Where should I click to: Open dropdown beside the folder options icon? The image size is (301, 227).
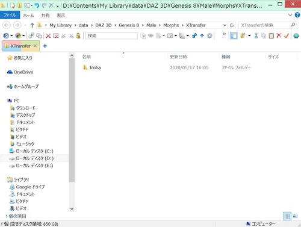point(249,36)
